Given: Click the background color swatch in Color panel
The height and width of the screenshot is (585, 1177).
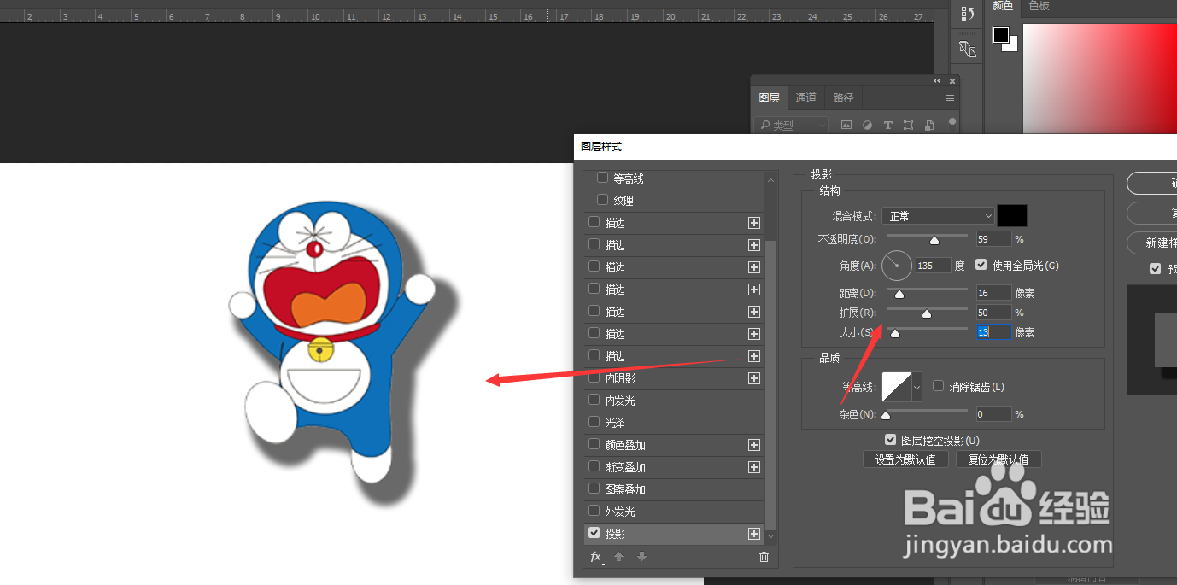Looking at the screenshot, I should 1013,46.
